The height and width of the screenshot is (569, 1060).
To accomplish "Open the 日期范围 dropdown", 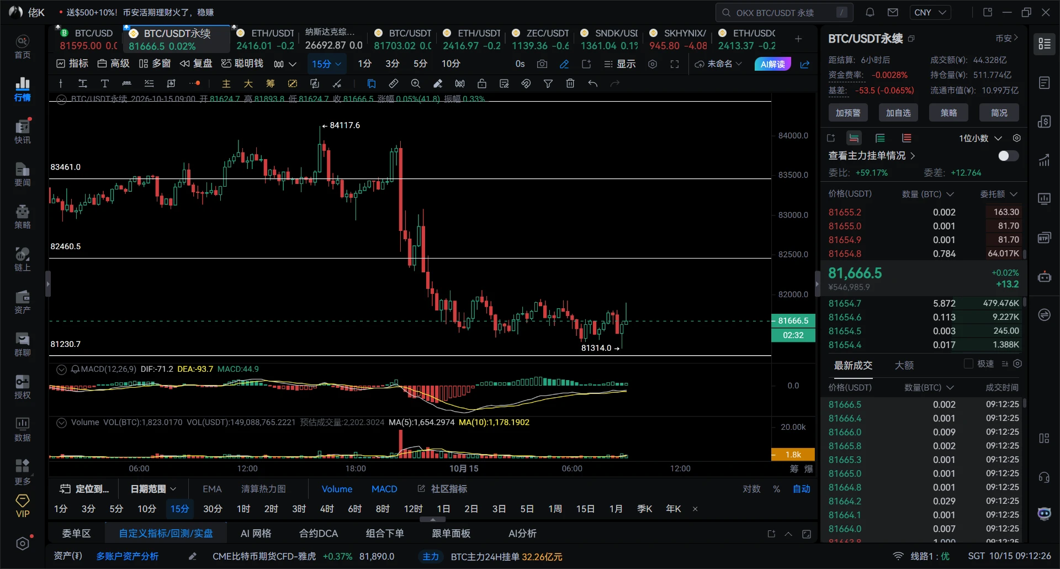I will [153, 489].
